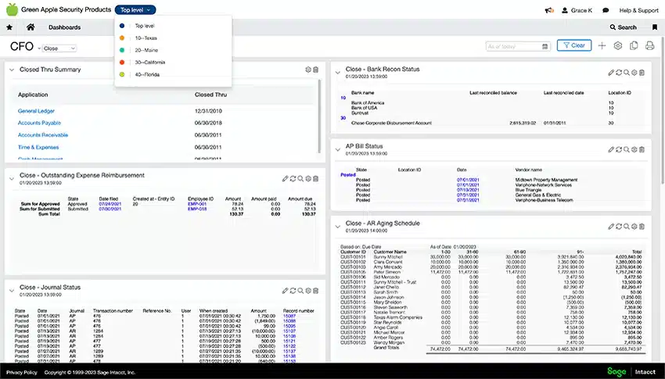
Task: Refresh the Bank Recon Status component
Action: tap(619, 73)
